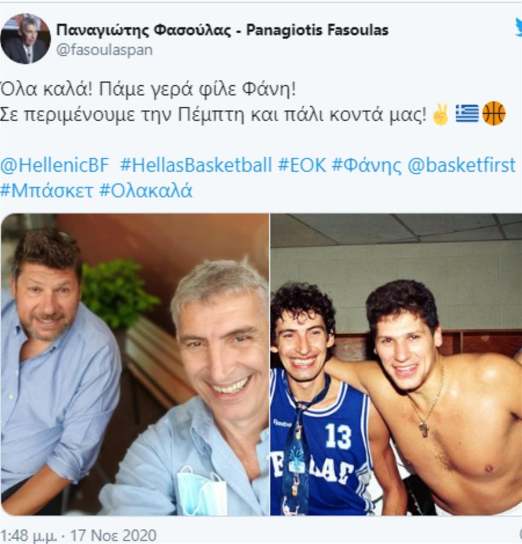Enlarge the left selfie photo
Viewport: 522px width, 544px height.
[x=135, y=364]
